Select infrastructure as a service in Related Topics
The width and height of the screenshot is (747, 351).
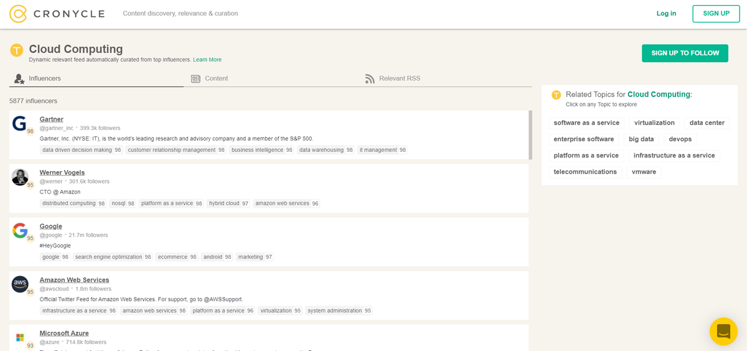coord(674,156)
